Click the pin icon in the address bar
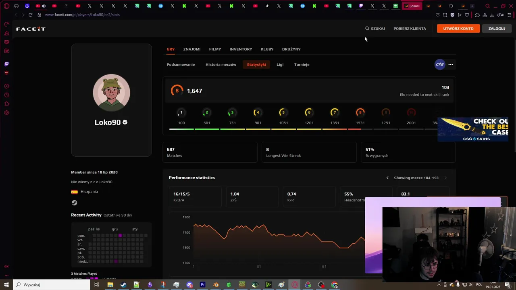Image resolution: width=516 pixels, height=290 pixels. pyautogui.click(x=438, y=15)
